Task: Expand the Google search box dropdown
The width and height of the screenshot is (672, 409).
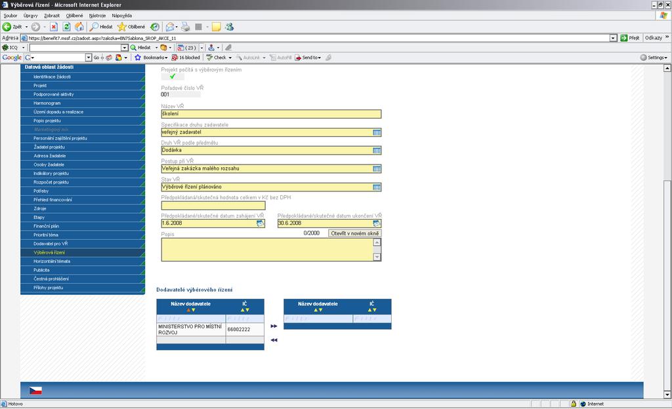Action: [89, 57]
